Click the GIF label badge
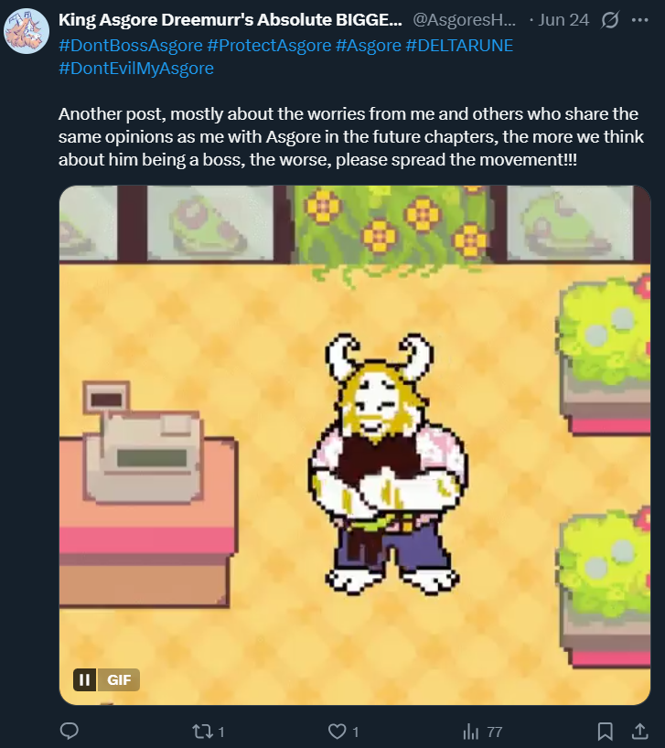The height and width of the screenshot is (748, 665). (x=119, y=679)
